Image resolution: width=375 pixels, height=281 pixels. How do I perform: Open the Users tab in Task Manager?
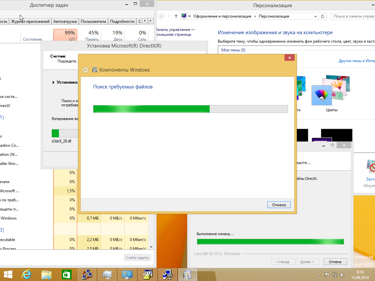tap(93, 21)
